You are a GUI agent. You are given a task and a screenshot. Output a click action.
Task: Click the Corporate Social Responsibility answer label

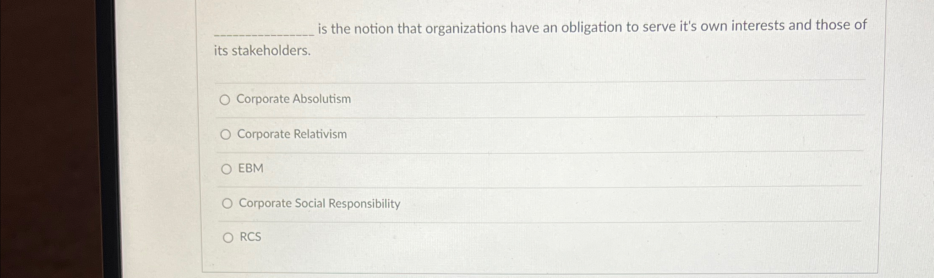click(319, 203)
